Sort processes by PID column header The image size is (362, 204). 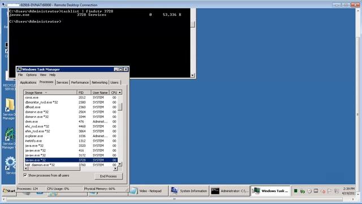84,92
